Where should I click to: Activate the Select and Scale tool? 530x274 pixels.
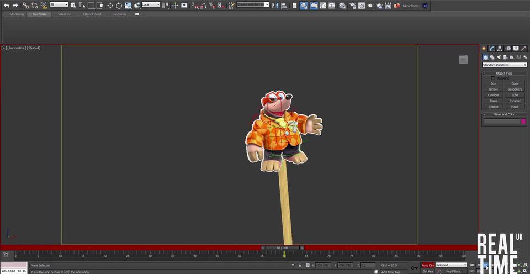[128, 6]
